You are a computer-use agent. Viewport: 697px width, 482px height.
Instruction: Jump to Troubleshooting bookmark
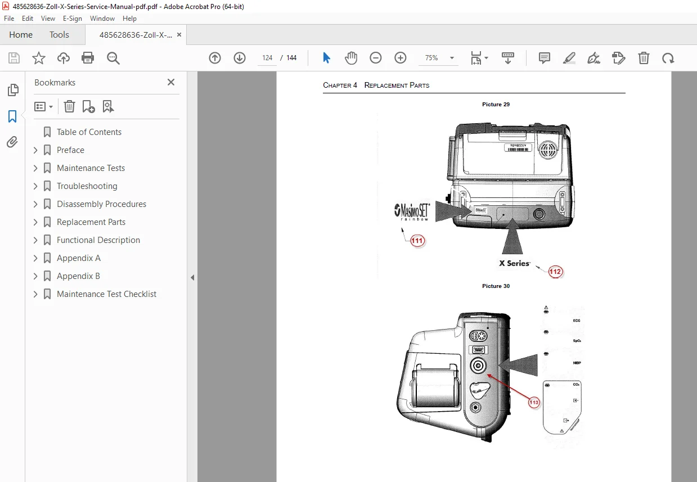[87, 186]
